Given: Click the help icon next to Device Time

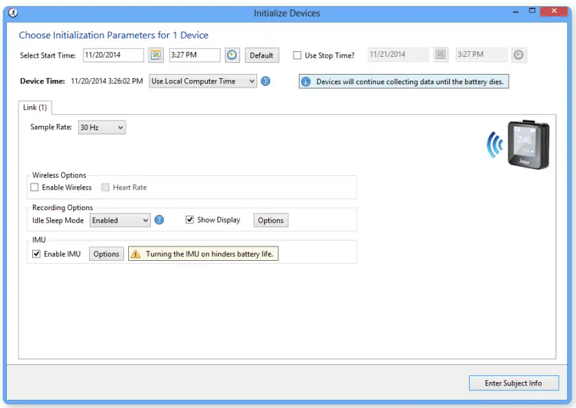Looking at the screenshot, I should [x=265, y=81].
